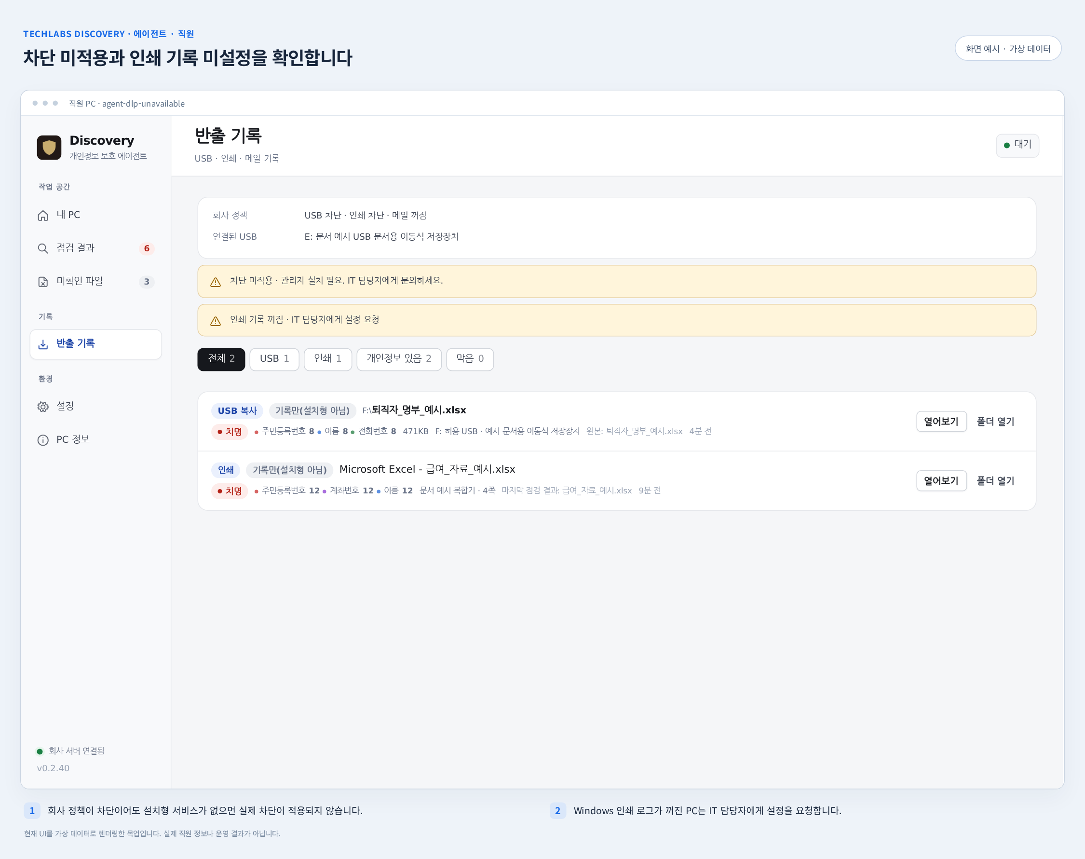Click the download icon beside 반출 기록
1085x859 pixels.
pyautogui.click(x=43, y=344)
